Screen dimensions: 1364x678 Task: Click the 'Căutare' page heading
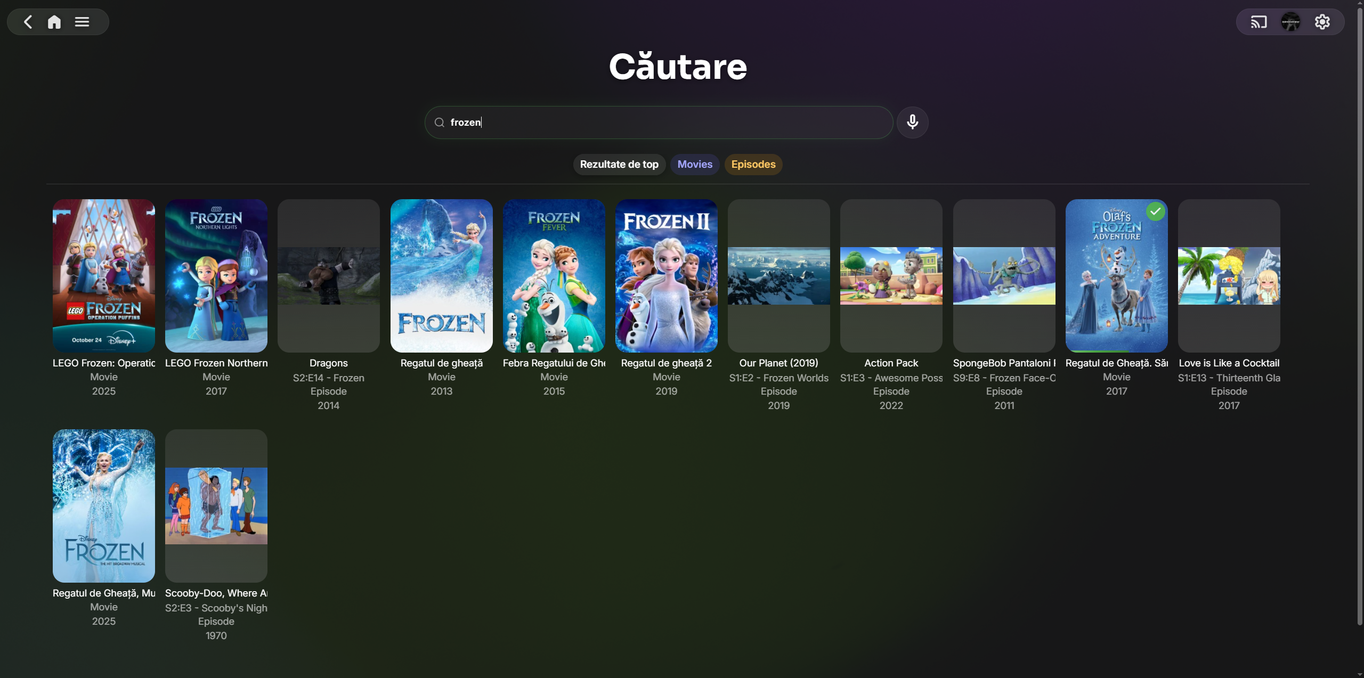tap(678, 67)
